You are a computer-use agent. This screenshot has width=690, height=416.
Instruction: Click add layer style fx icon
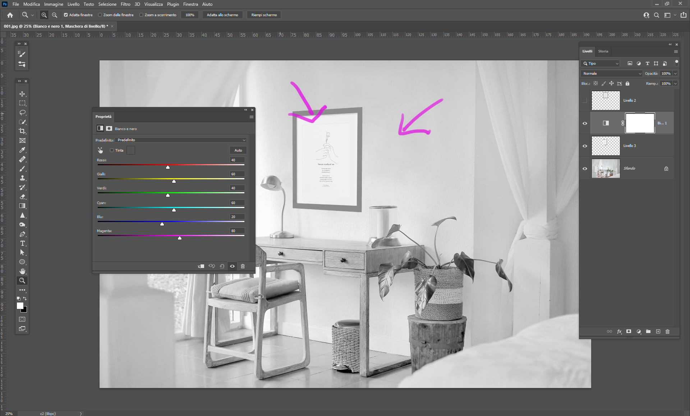pos(619,332)
